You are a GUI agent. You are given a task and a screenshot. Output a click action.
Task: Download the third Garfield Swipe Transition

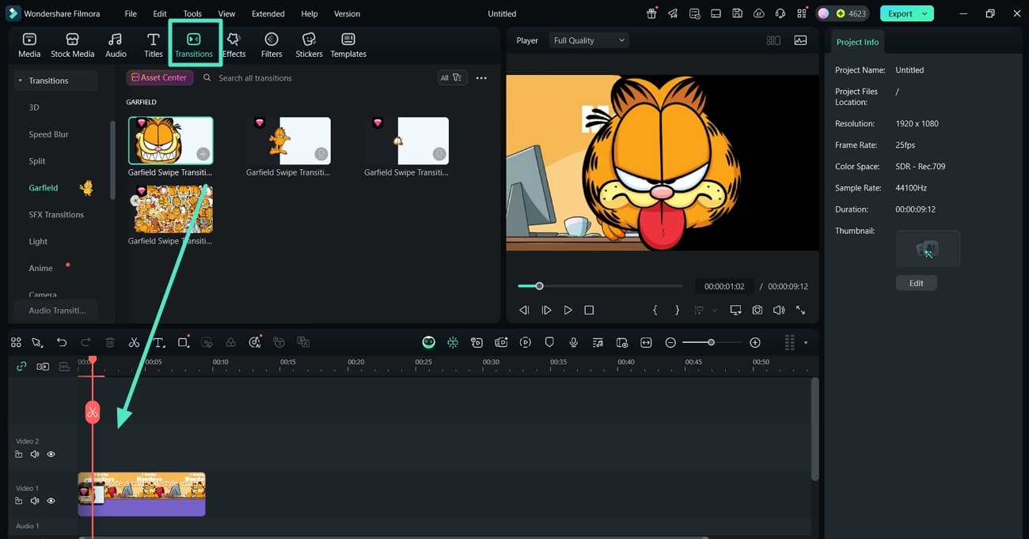(439, 154)
